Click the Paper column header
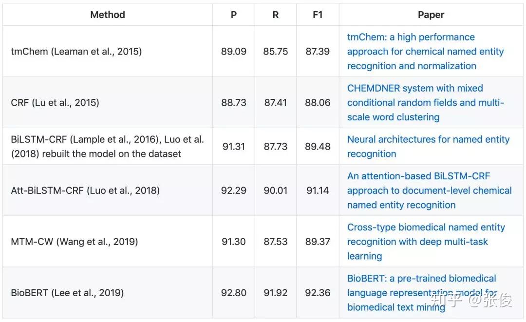The width and height of the screenshot is (526, 322). point(431,15)
